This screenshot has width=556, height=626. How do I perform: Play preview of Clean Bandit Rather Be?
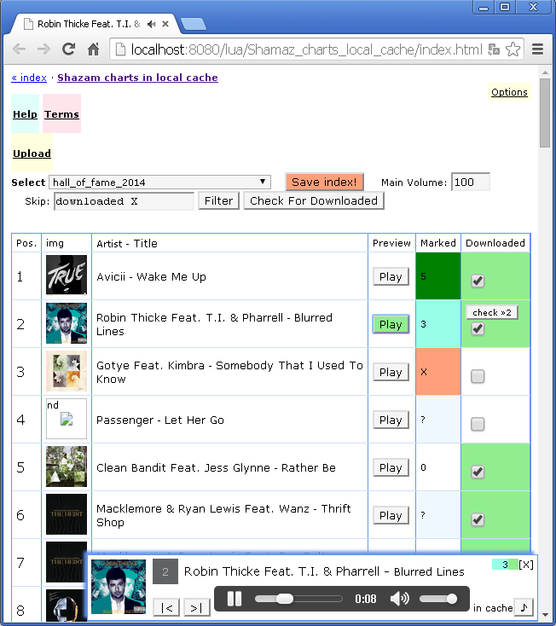pos(391,467)
